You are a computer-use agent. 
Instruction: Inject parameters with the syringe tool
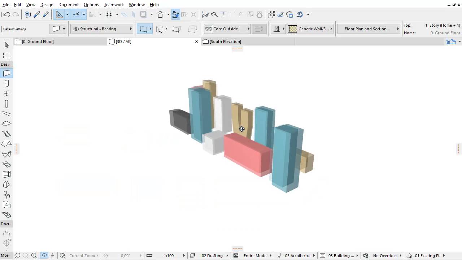coord(46,14)
